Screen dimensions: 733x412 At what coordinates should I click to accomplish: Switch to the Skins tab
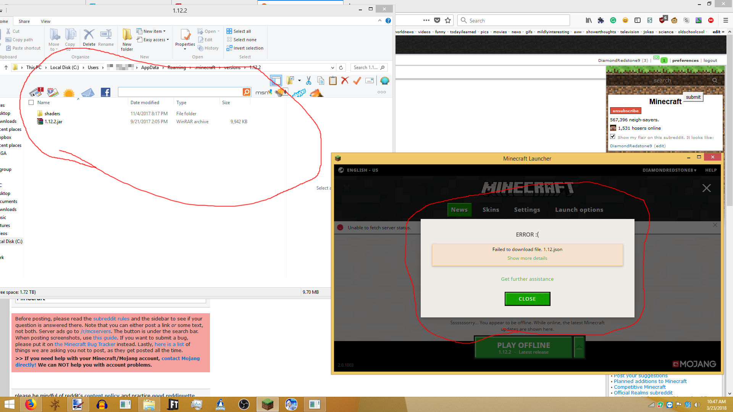pyautogui.click(x=491, y=210)
